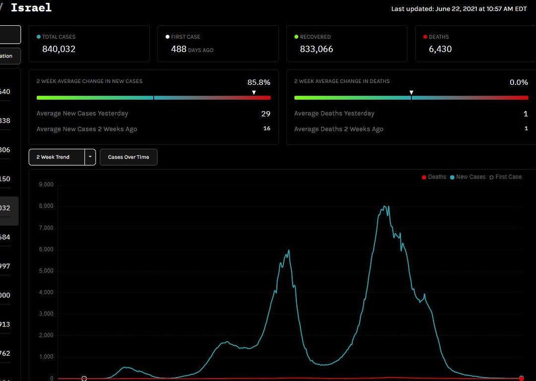Click the new cases change gradient bar

[153, 98]
